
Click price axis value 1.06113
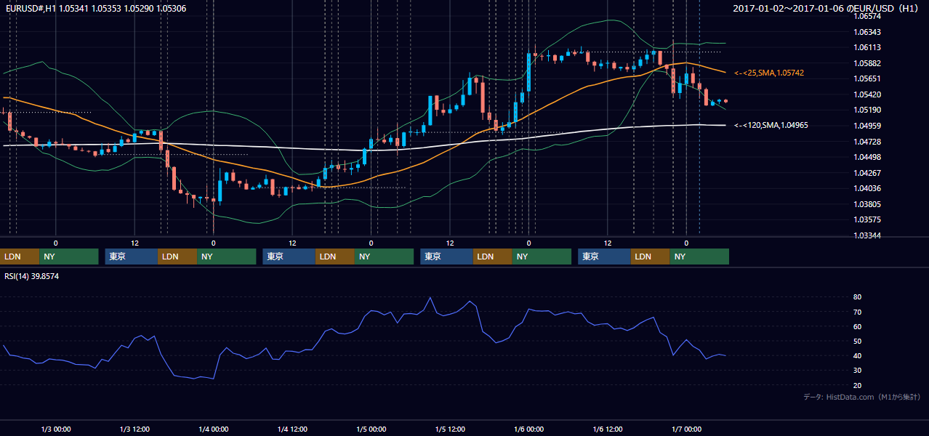point(866,47)
